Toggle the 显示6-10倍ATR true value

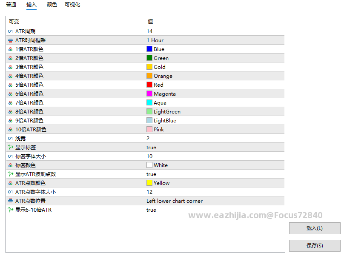coord(215,210)
